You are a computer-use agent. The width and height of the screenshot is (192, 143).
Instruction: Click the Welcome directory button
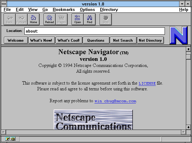[x=16, y=40]
